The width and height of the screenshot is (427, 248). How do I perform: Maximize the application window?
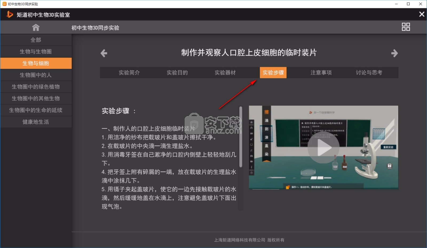pos(408,4)
